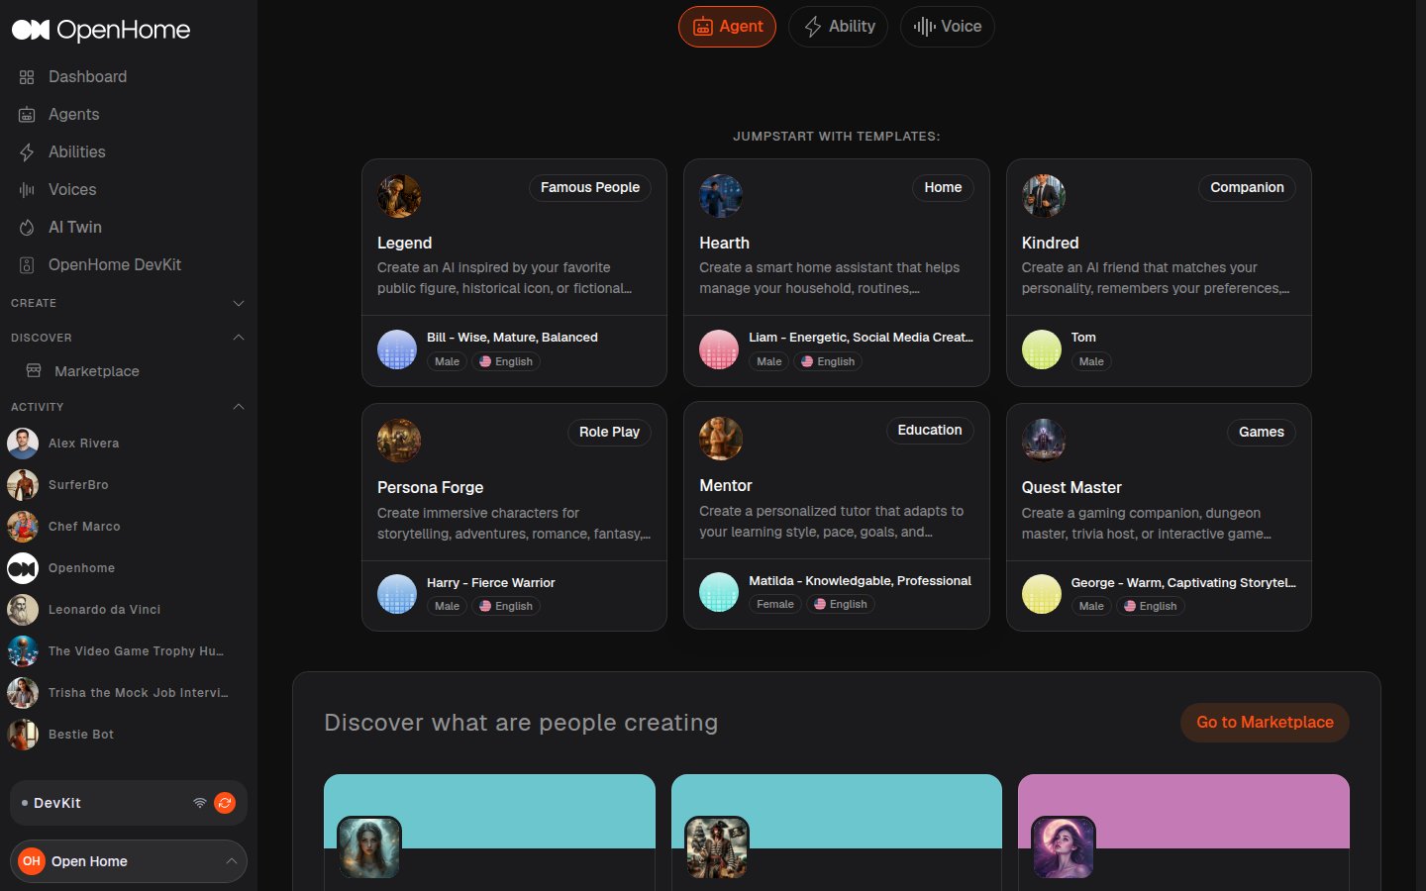Screen dimensions: 1426x891
Task: Click the AI Twin flame icon
Action: click(x=27, y=228)
